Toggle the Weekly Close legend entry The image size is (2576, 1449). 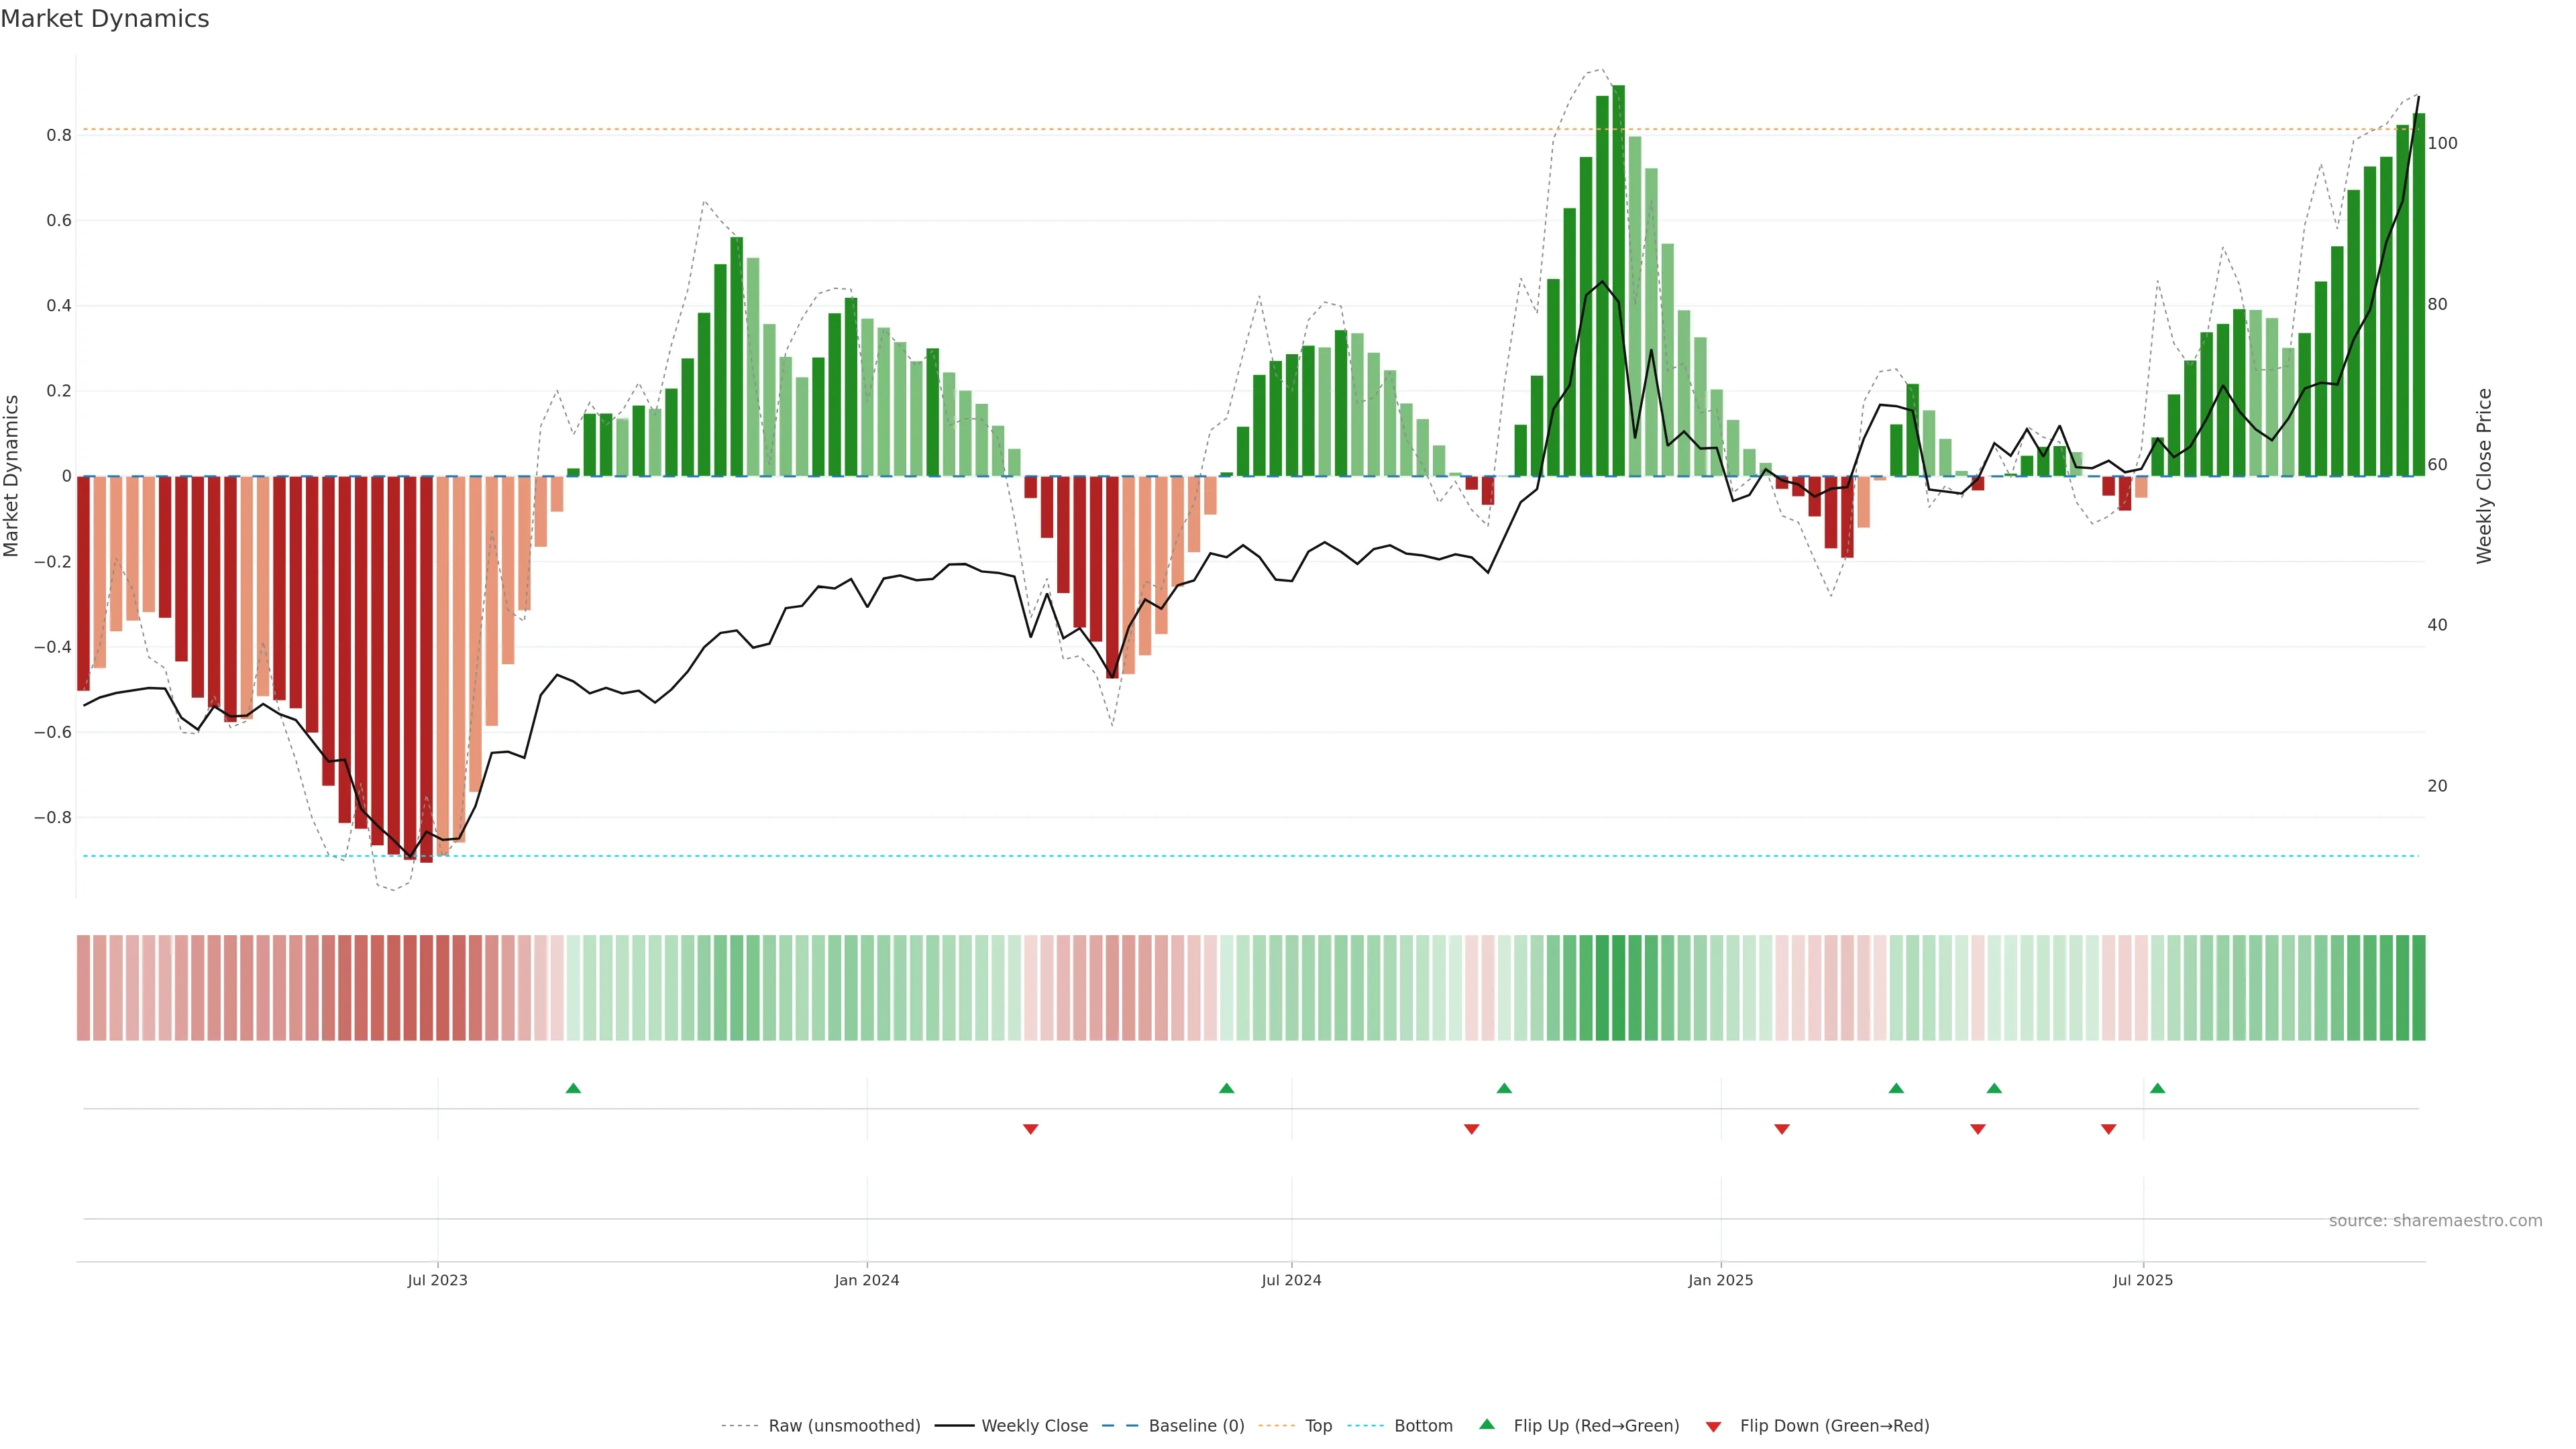pos(1034,1426)
